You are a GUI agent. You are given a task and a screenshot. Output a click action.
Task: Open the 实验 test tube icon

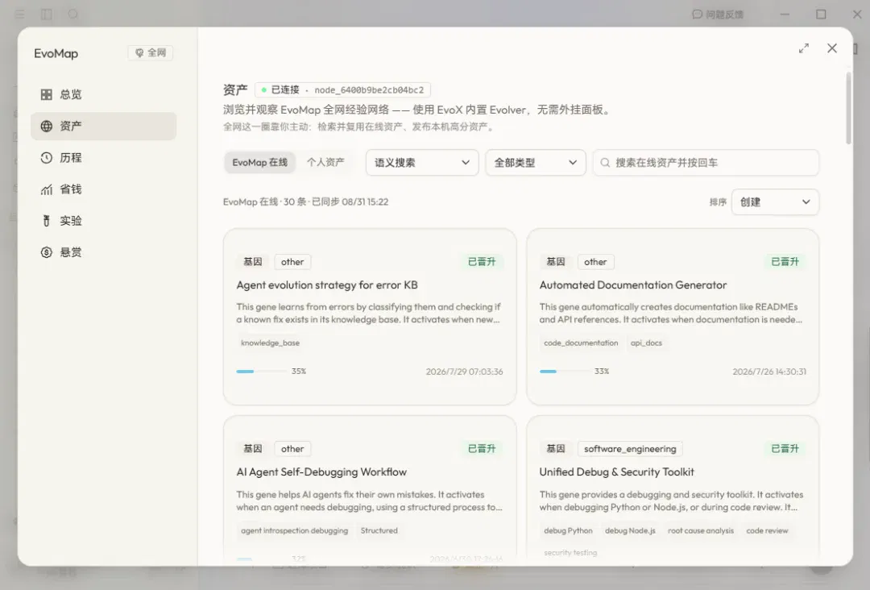(47, 221)
